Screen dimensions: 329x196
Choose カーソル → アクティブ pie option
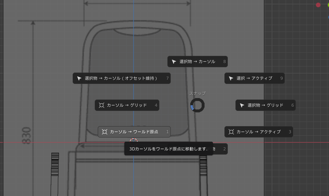tap(259, 132)
